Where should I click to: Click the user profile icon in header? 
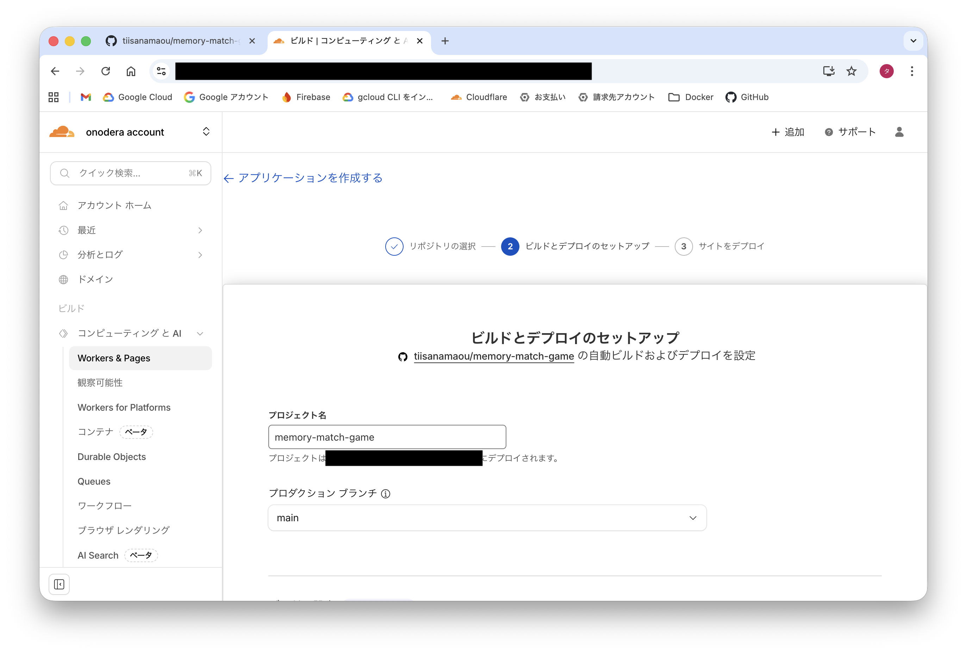click(899, 132)
